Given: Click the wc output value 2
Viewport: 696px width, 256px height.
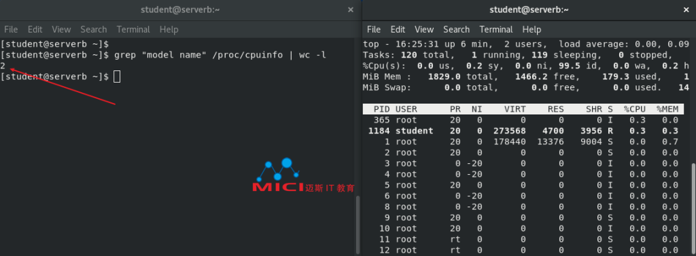Looking at the screenshot, I should [x=3, y=66].
